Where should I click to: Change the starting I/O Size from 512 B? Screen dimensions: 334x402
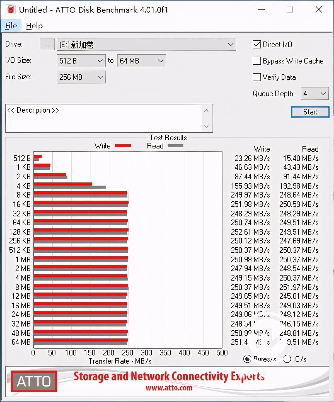100,61
